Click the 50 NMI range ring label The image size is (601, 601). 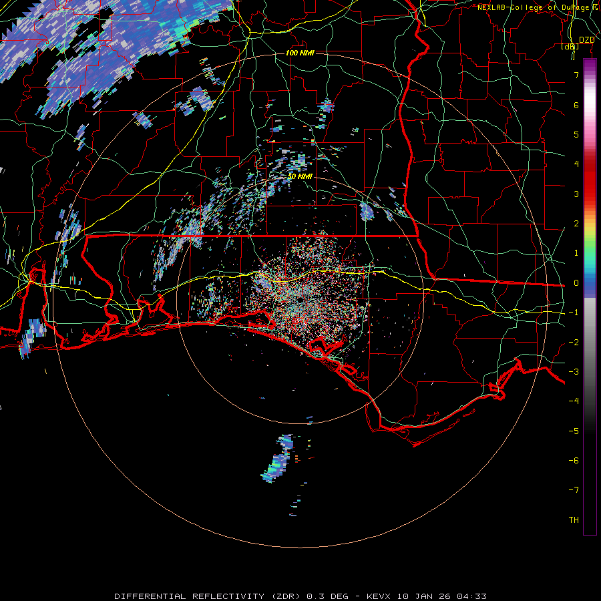(x=300, y=176)
